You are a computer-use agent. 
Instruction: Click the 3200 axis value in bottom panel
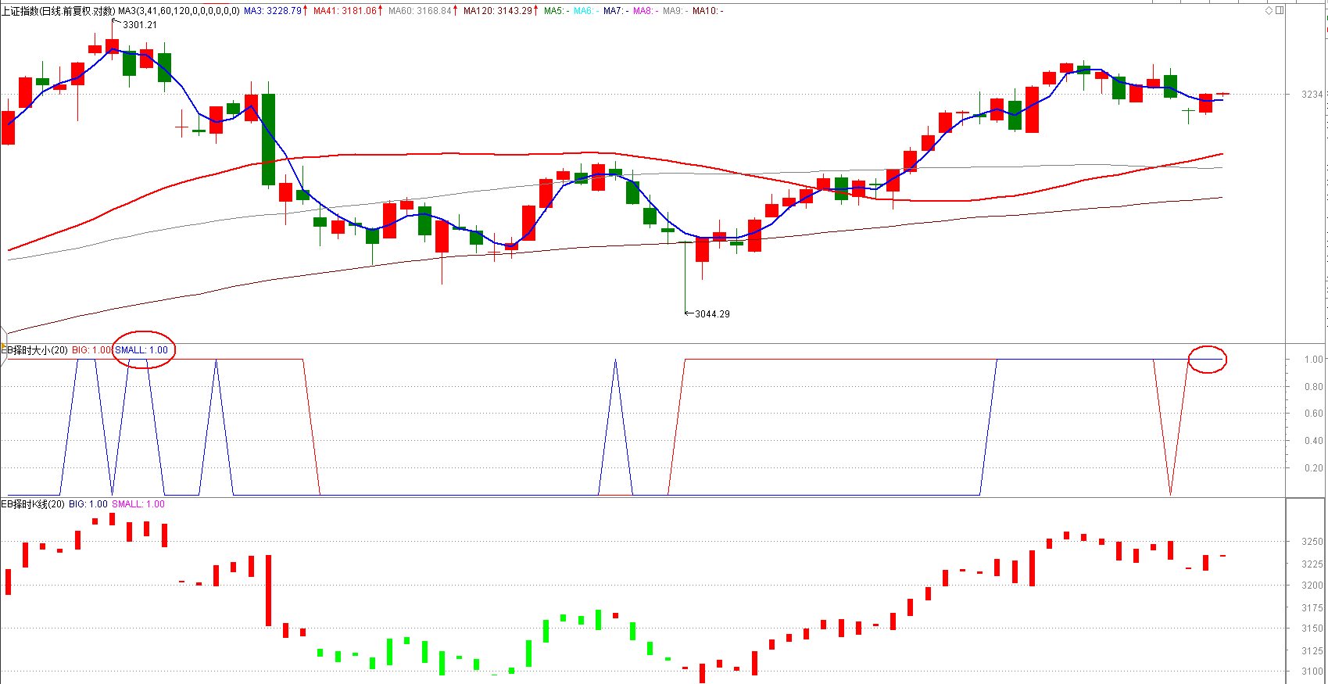[x=1312, y=586]
